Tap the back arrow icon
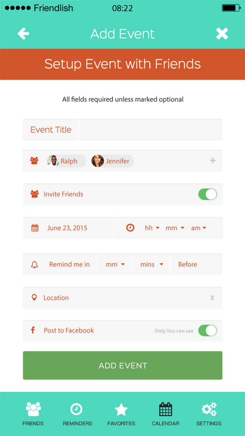This screenshot has width=245, height=436. [24, 34]
